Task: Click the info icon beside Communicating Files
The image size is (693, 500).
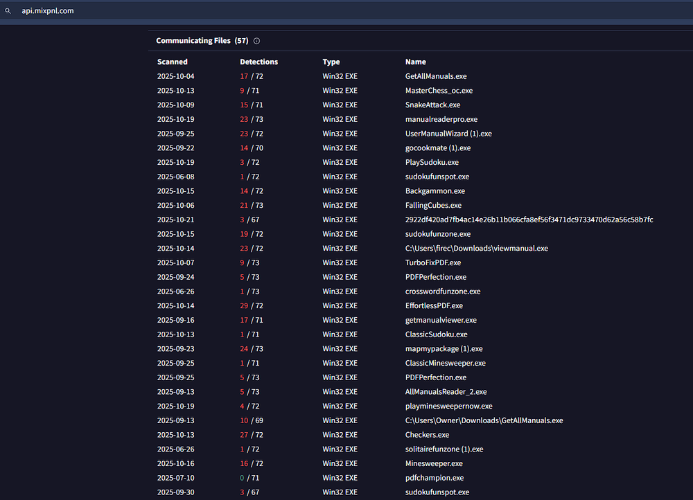Action: tap(256, 41)
